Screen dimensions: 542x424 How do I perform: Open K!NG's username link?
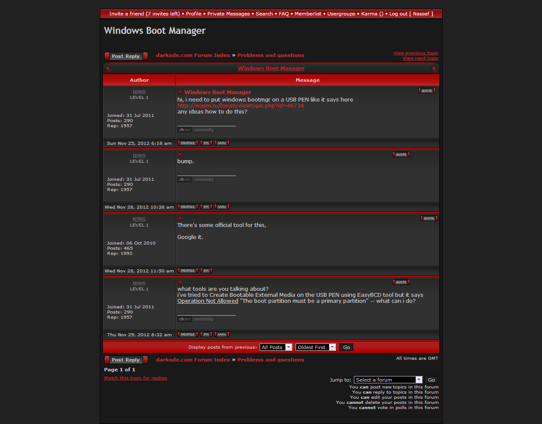139,219
